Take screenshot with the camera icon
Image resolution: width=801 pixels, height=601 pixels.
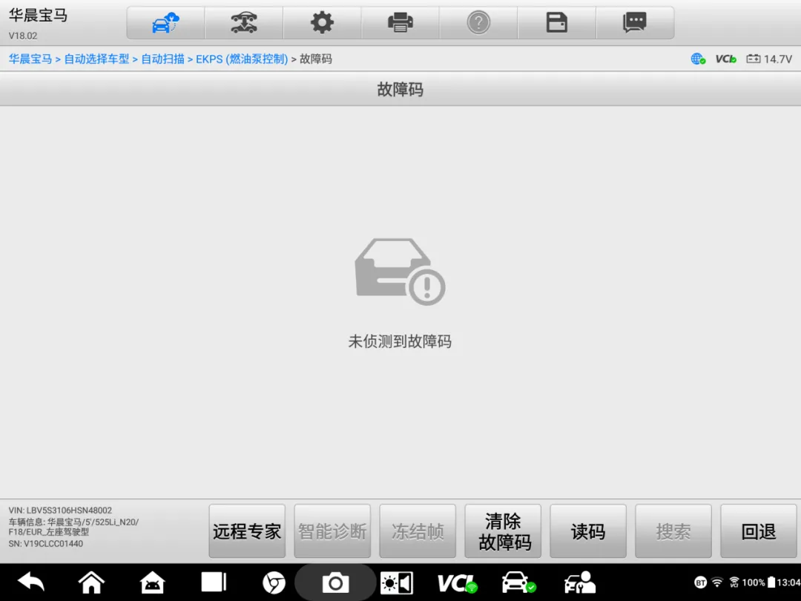pyautogui.click(x=335, y=582)
